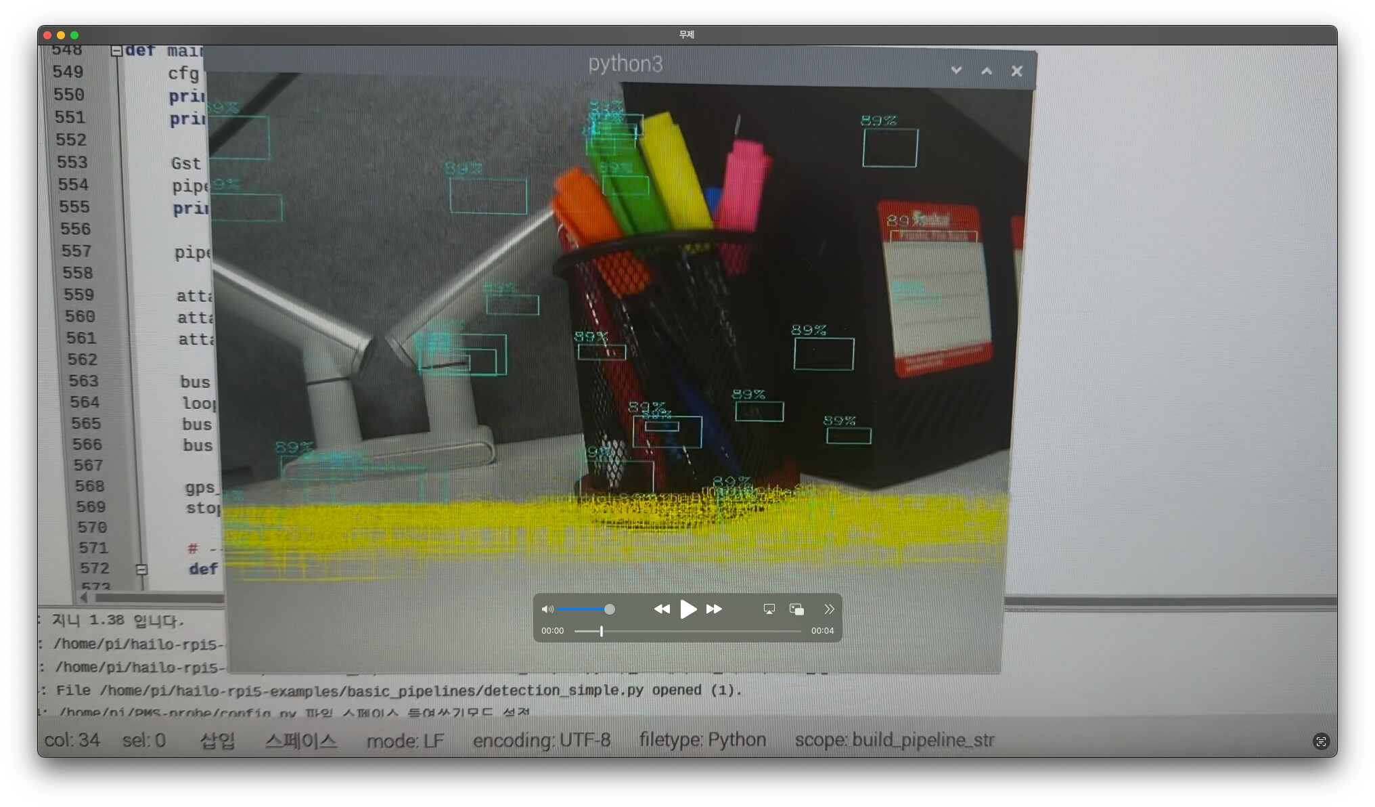This screenshot has width=1375, height=807.
Task: Click the timeline playhead marker
Action: pos(601,631)
